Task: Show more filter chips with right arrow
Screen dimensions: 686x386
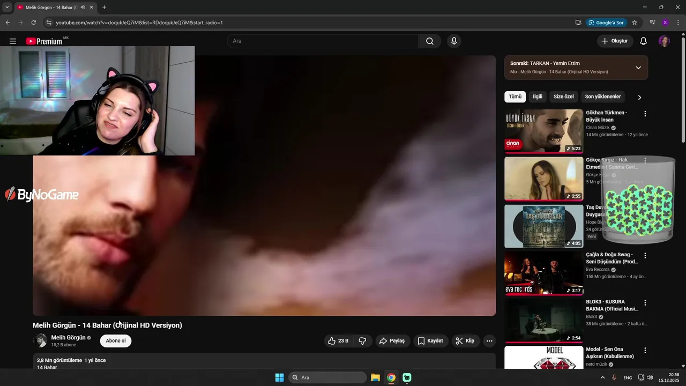Action: (639, 97)
